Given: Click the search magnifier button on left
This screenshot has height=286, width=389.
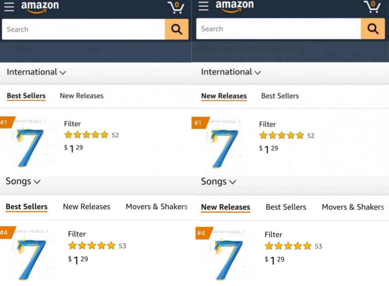Looking at the screenshot, I should tap(177, 29).
